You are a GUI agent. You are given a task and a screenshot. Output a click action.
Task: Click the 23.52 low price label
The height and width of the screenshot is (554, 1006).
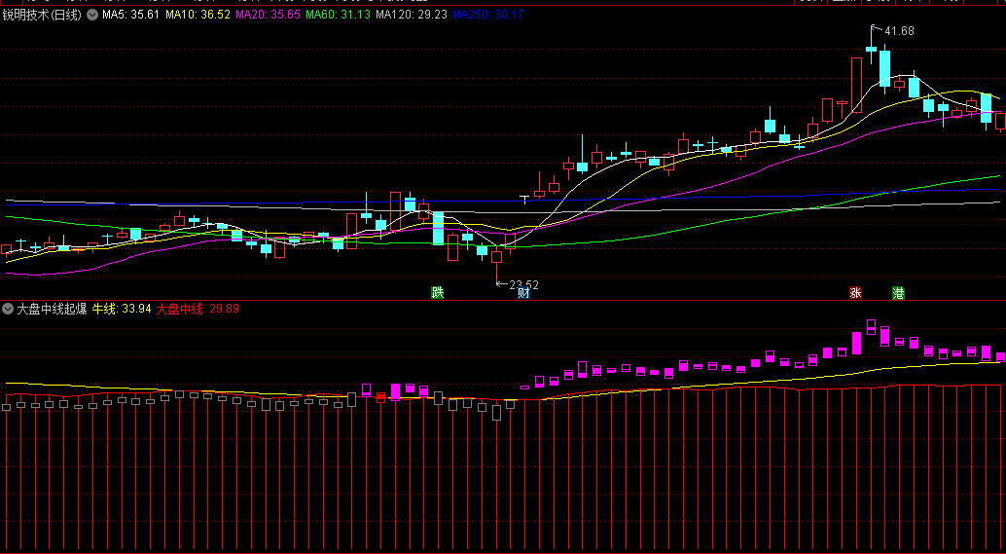[524, 284]
